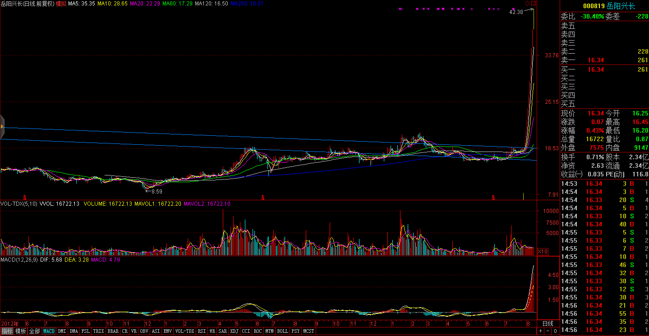Click the MA10: 28.65 legend
Image resolution: width=649 pixels, height=336 pixels.
pyautogui.click(x=112, y=4)
